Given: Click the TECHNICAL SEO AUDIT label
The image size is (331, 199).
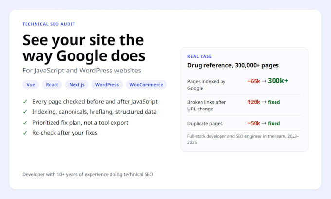Looking at the screenshot, I should click(49, 24).
